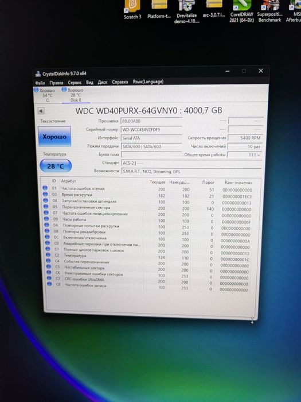
Task: Click the status circle for attribute C0
Action: [48, 243]
